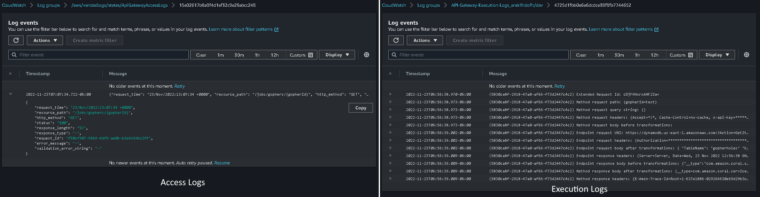Click refresh icon in Execution Logs panel
Image resolution: width=760 pixels, height=197 pixels.
pyautogui.click(x=396, y=40)
